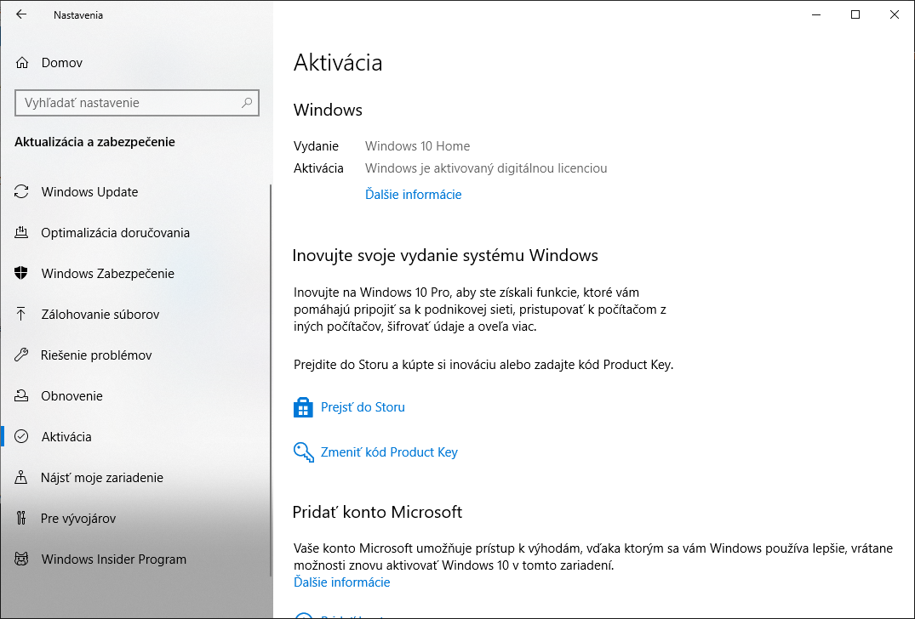This screenshot has height=619, width=915.
Task: Click the back arrow in Nastavenia
Action: pos(21,14)
